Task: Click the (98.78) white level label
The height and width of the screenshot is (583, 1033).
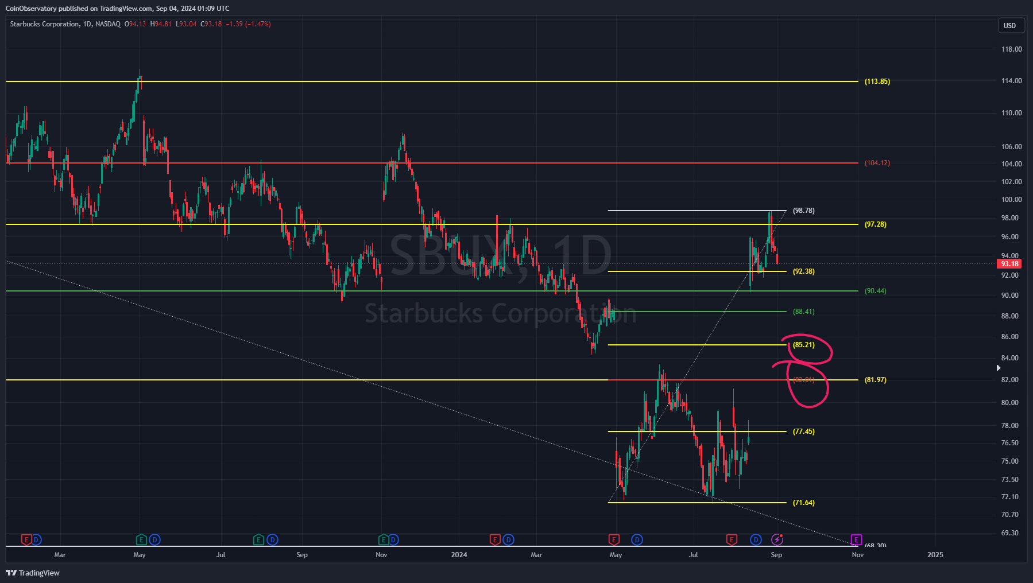Action: click(804, 211)
